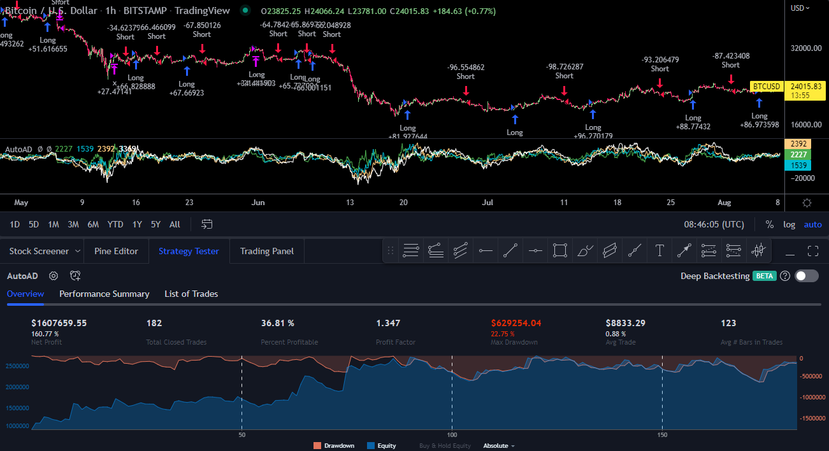Image resolution: width=829 pixels, height=451 pixels.
Task: Click the Total Closed Trades value 182
Action: pyautogui.click(x=154, y=323)
